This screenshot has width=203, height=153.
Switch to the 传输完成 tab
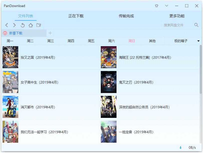[x=126, y=16]
